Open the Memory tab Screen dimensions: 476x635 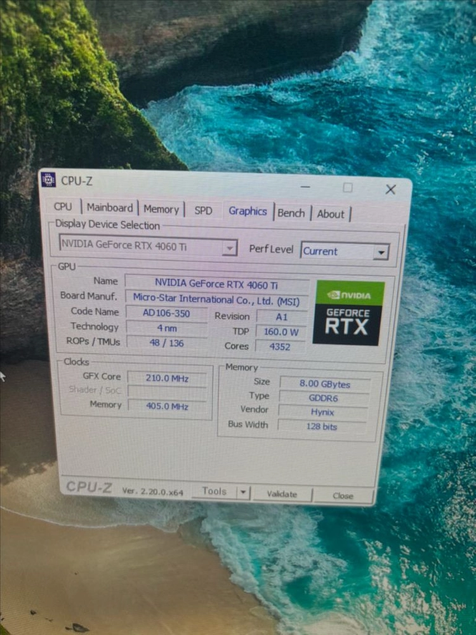click(x=161, y=210)
